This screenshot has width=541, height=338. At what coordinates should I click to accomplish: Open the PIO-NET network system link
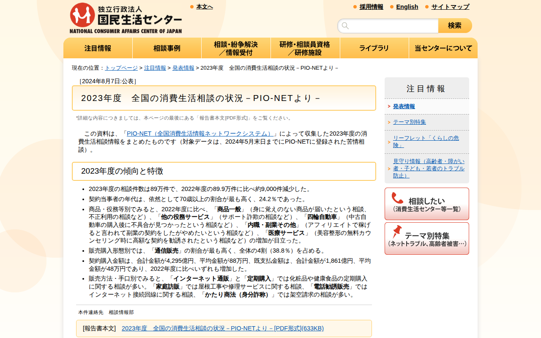click(x=200, y=134)
